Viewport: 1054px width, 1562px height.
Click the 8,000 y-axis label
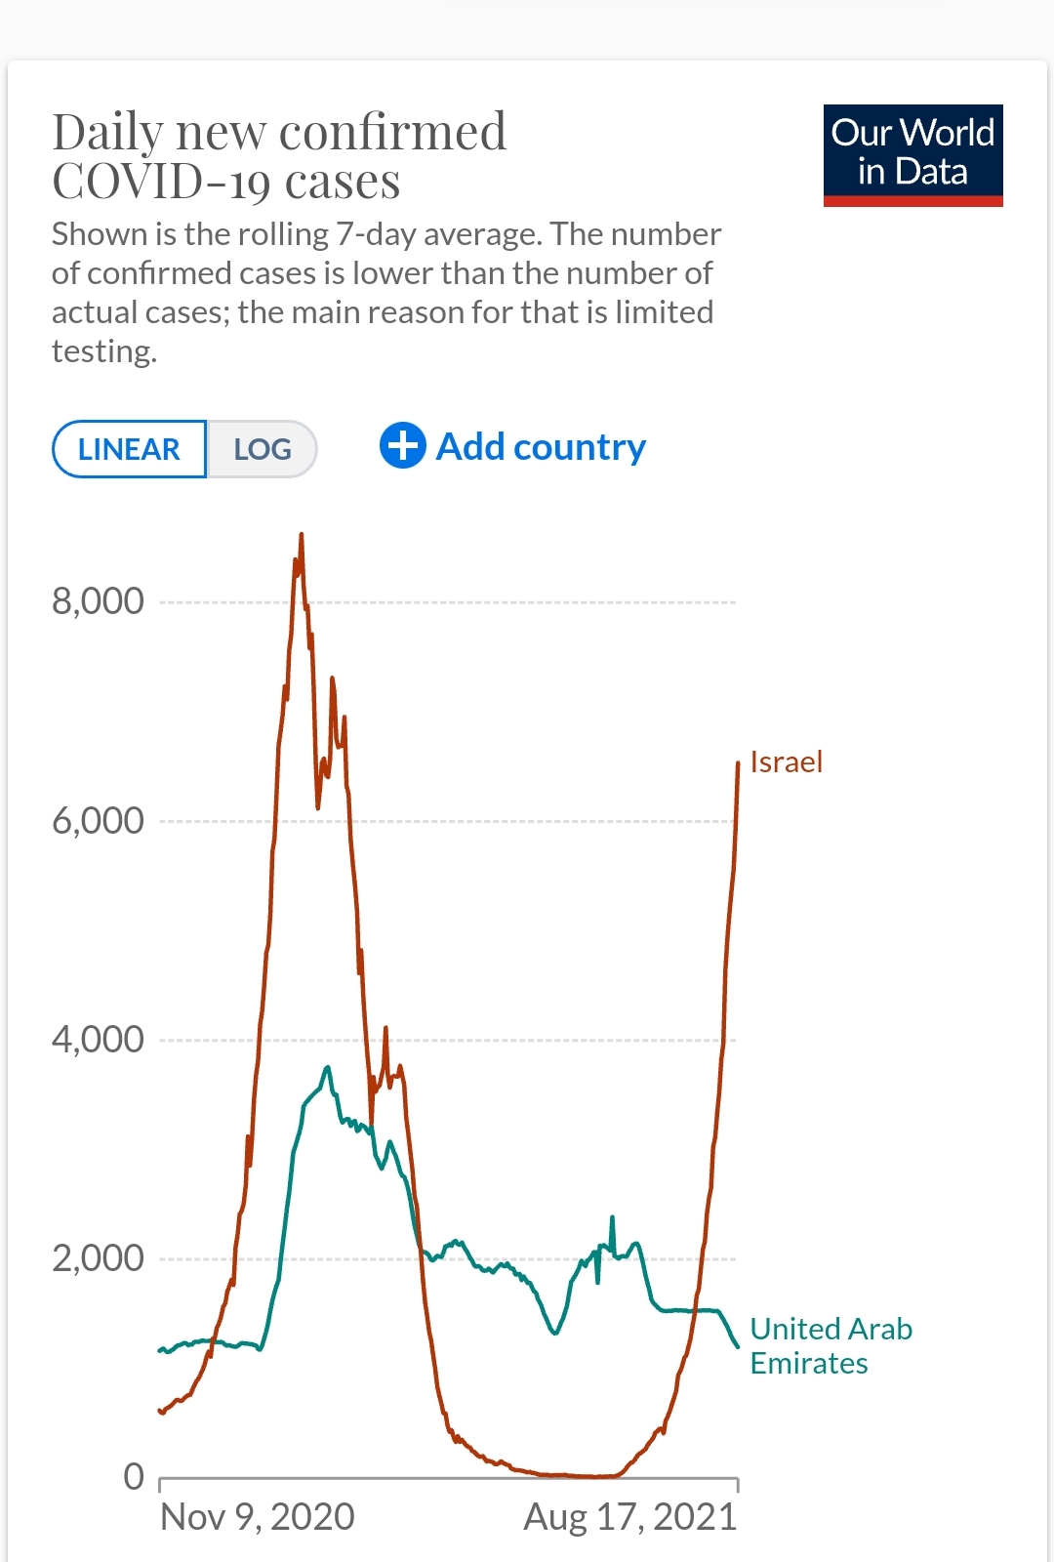(98, 601)
